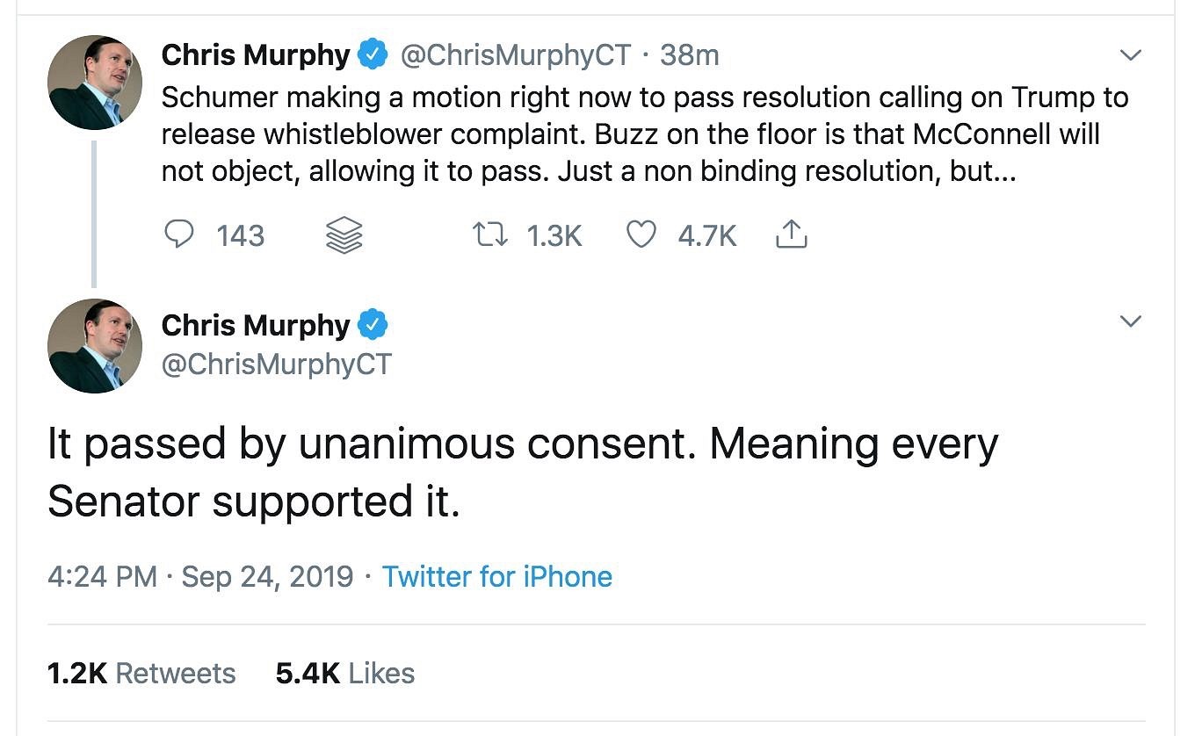Click Chris Murphy name on first tweet

(255, 55)
